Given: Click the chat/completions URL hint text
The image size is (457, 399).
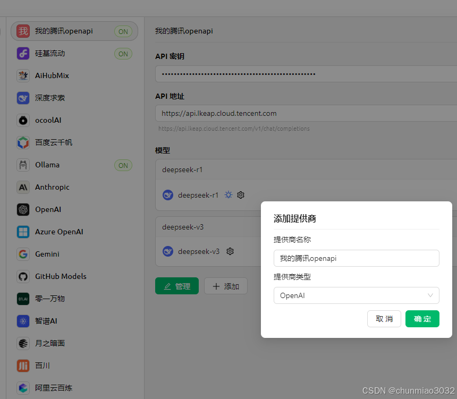Looking at the screenshot, I should pos(234,129).
